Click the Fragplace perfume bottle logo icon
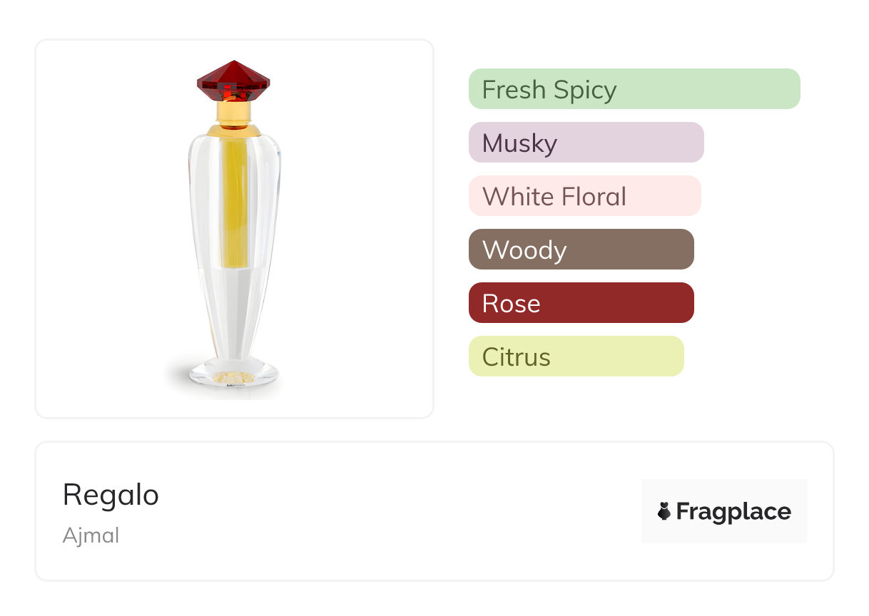Image resolution: width=869 pixels, height=616 pixels. [664, 511]
